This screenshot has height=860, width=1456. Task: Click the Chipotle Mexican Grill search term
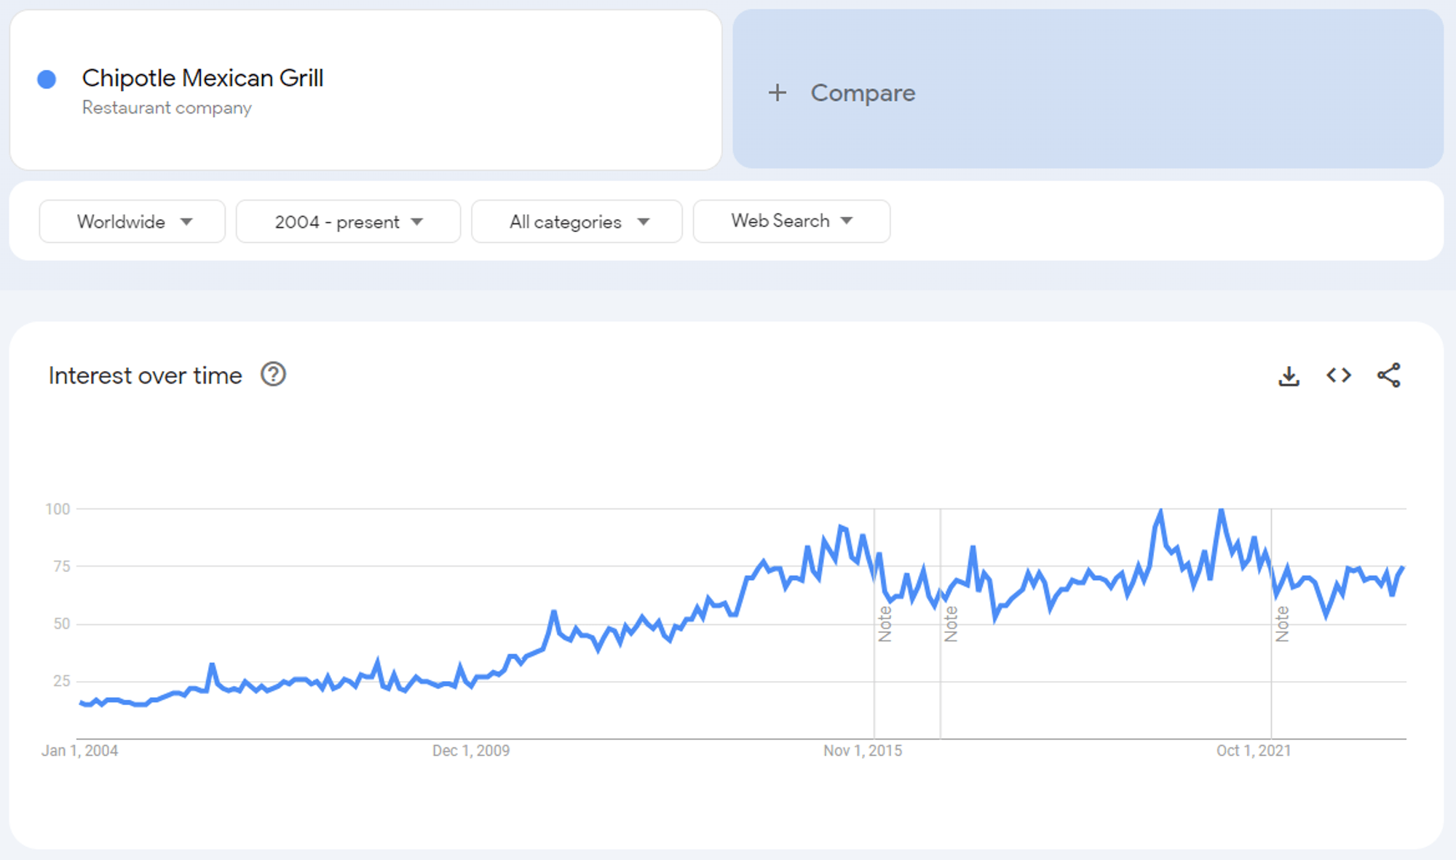(x=202, y=78)
